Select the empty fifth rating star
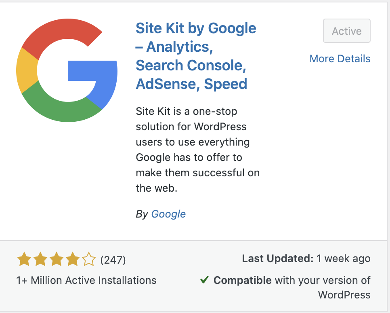Image resolution: width=390 pixels, height=313 pixels. pyautogui.click(x=89, y=259)
